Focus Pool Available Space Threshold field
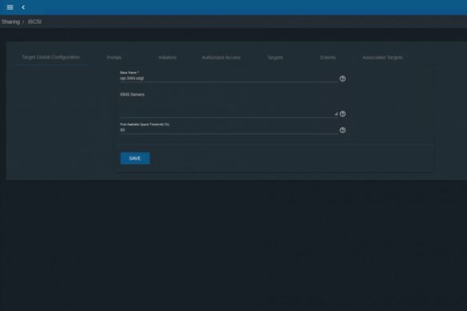467x311 pixels. tap(229, 130)
